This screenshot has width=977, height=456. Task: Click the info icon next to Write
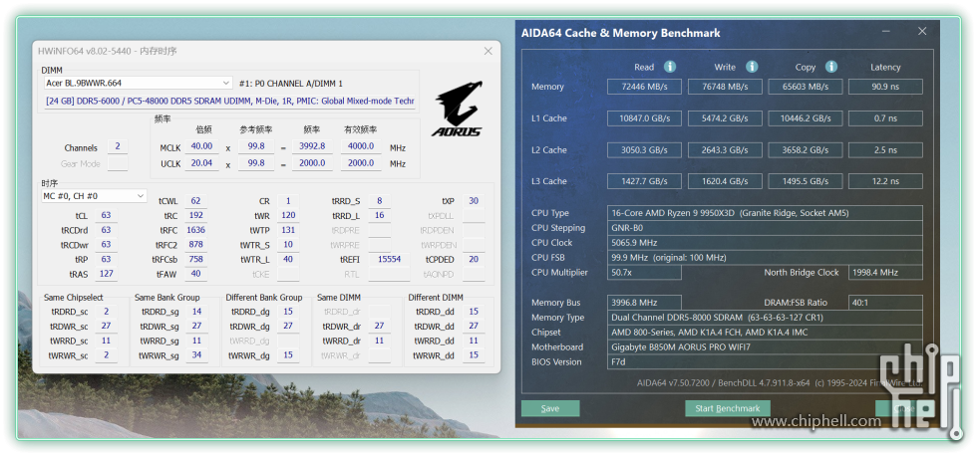pos(751,67)
